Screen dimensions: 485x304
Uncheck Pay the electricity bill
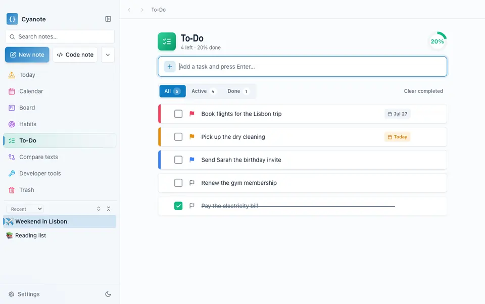point(178,206)
